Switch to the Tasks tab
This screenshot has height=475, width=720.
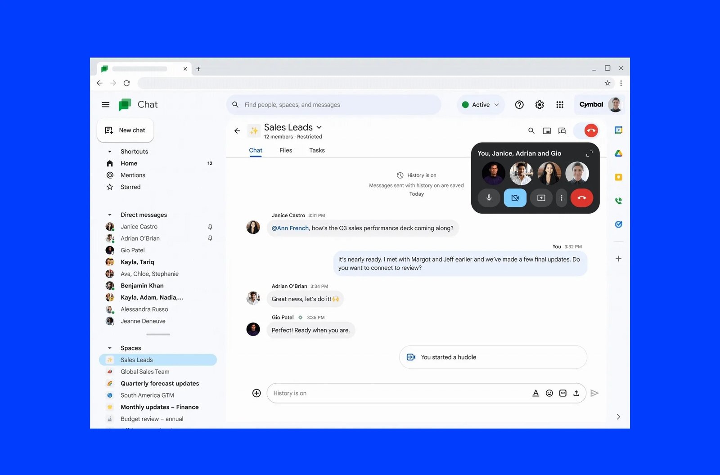pos(316,150)
